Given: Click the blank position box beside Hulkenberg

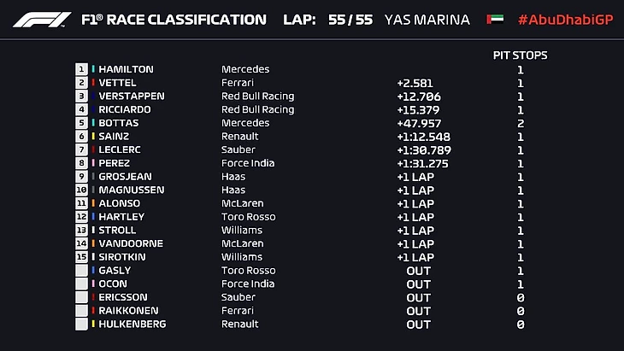Looking at the screenshot, I should click(x=82, y=324).
